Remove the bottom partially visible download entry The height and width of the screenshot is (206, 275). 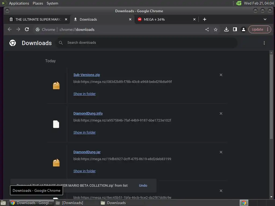[x=221, y=191]
